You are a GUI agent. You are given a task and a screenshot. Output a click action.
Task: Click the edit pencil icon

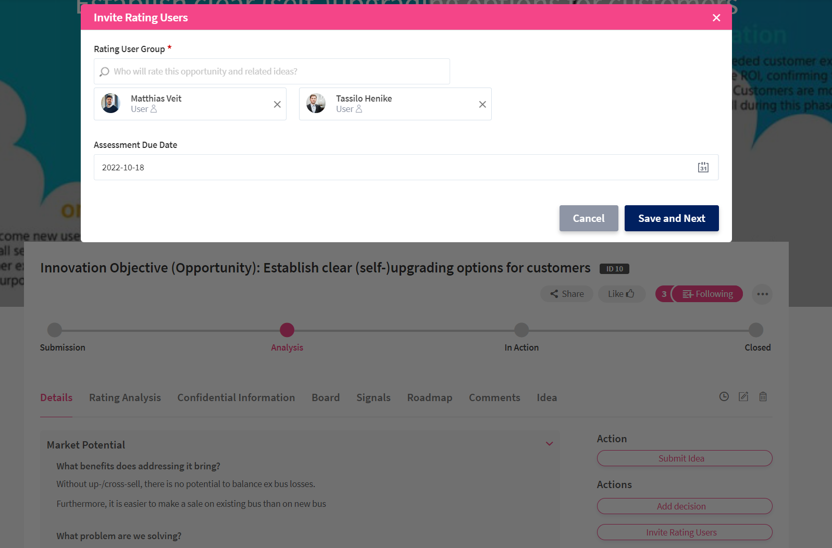743,397
